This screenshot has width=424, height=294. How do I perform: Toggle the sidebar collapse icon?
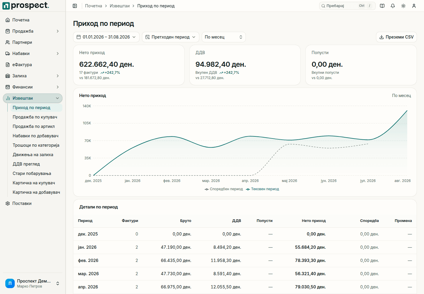(x=75, y=6)
